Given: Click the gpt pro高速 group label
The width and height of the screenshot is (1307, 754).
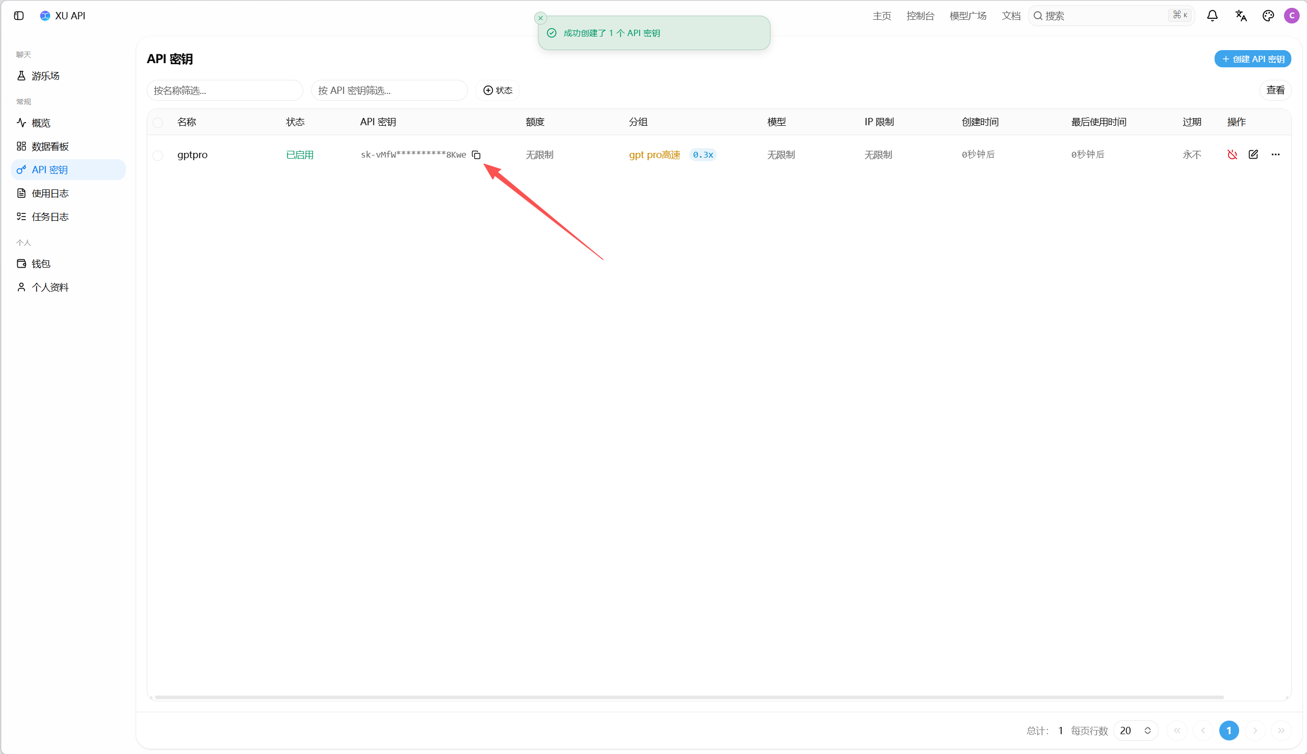Looking at the screenshot, I should [x=654, y=154].
